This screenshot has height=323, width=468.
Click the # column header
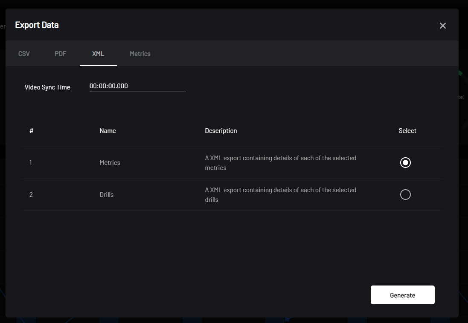(31, 131)
